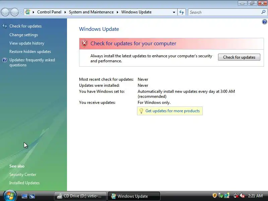The image size is (268, 201).
Task: Open Change settings link
Action: pyautogui.click(x=23, y=35)
